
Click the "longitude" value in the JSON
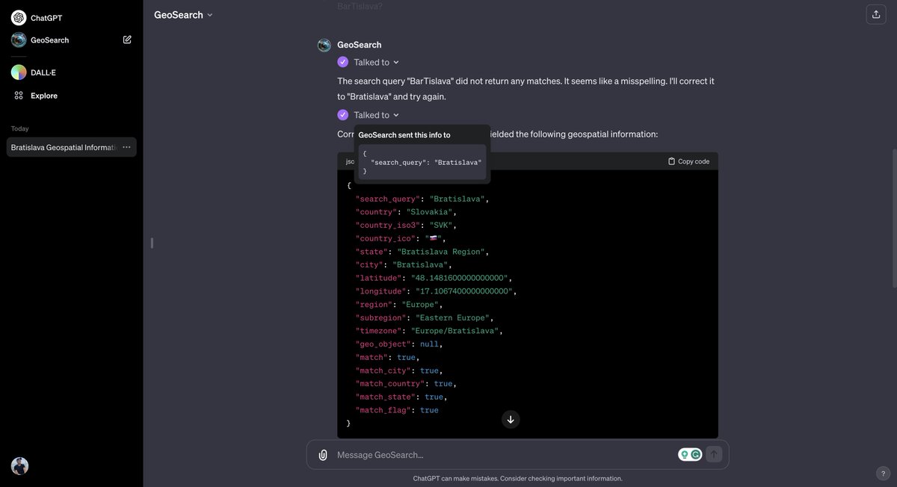(x=464, y=291)
